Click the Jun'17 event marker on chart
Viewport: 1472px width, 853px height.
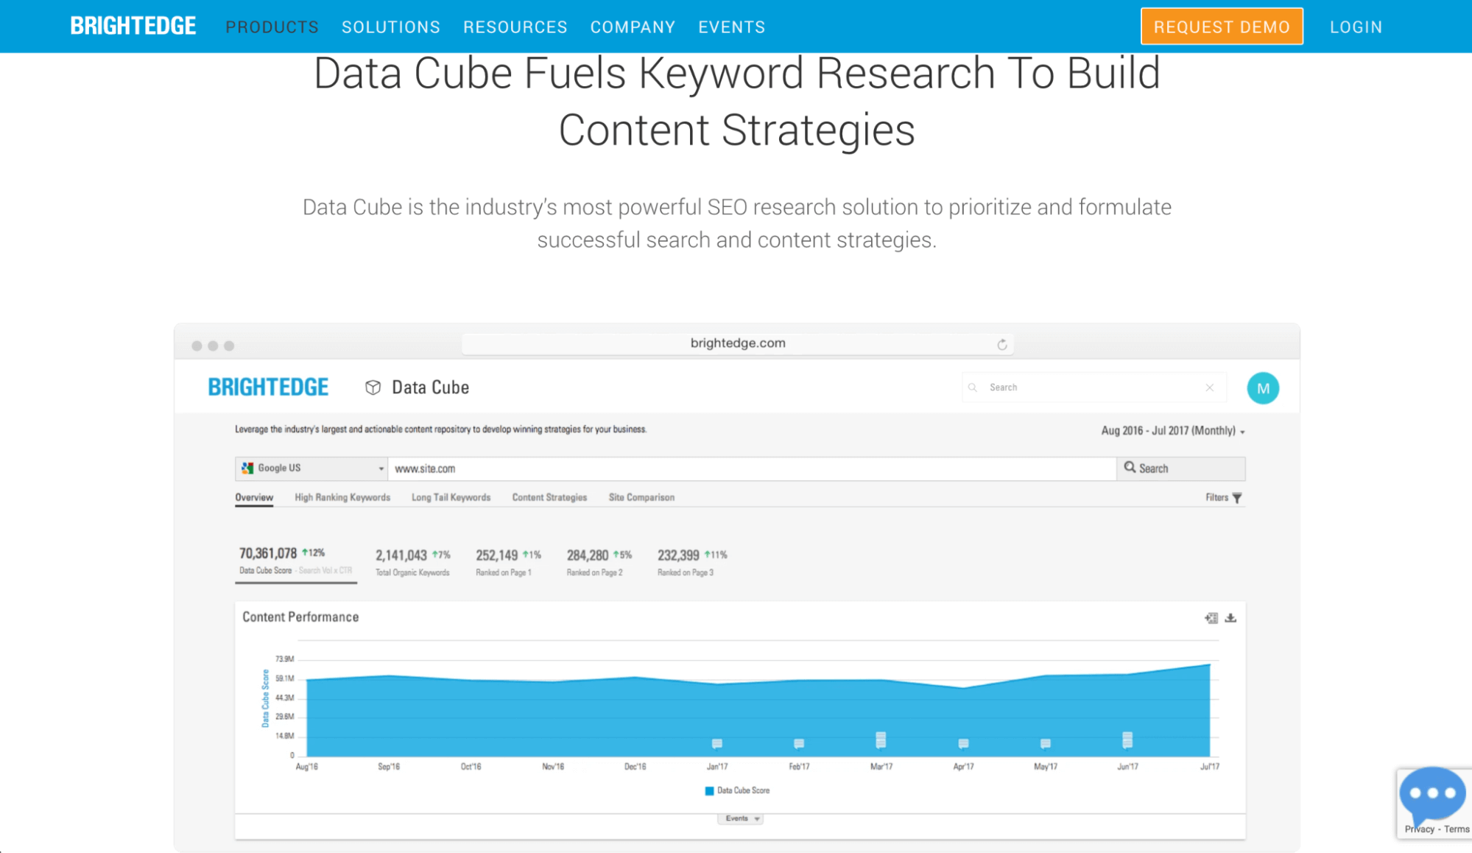(1127, 740)
